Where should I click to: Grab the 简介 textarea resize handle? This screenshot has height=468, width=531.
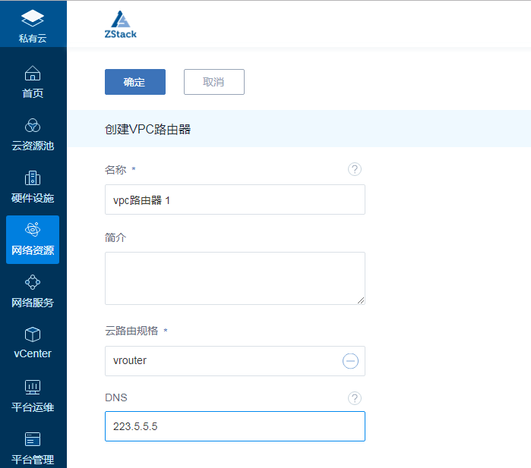361,300
